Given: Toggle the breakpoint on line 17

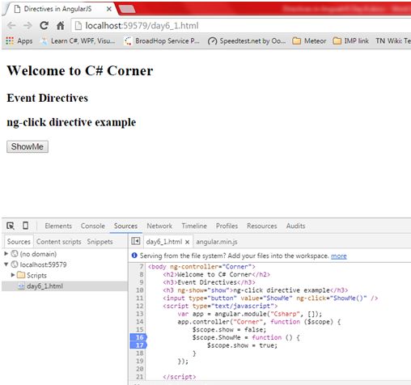Looking at the screenshot, I should (138, 345).
